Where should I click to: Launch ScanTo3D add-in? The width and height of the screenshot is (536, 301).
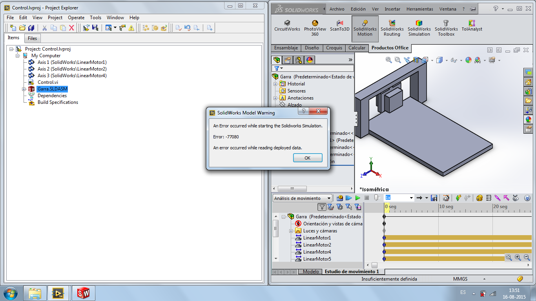click(339, 26)
